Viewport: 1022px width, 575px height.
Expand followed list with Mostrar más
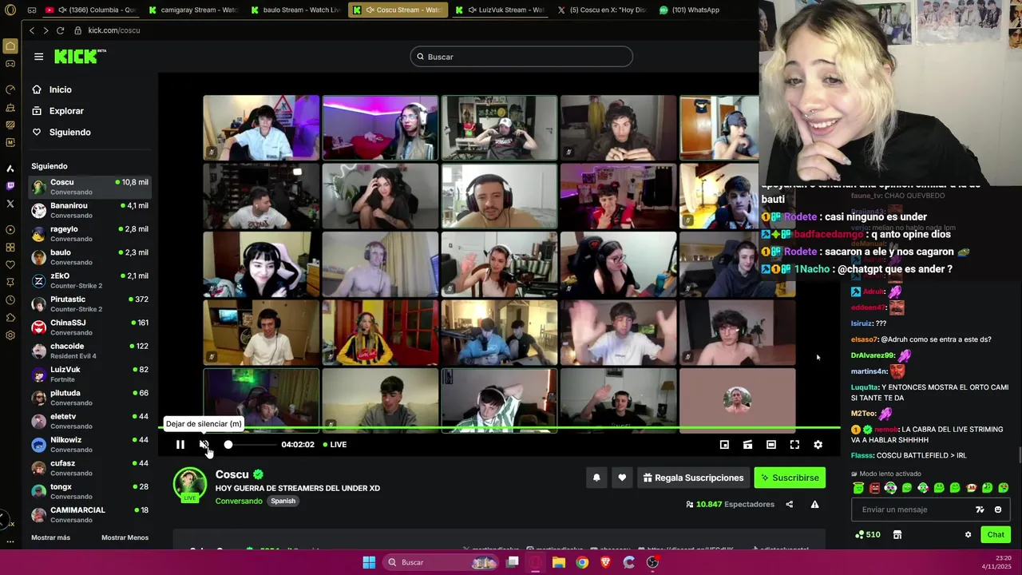click(50, 537)
